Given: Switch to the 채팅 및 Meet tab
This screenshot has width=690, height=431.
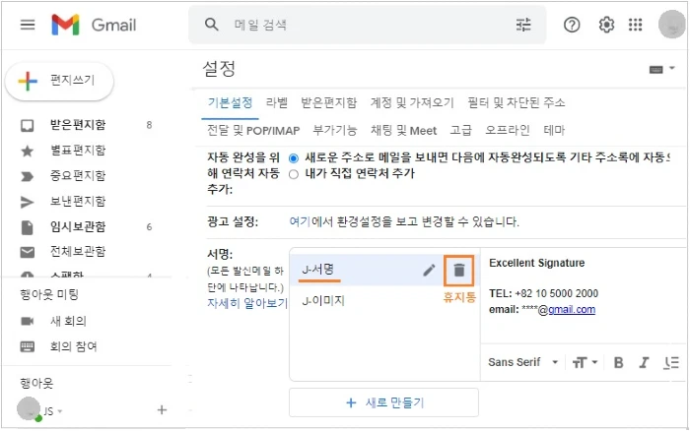Looking at the screenshot, I should tap(403, 131).
